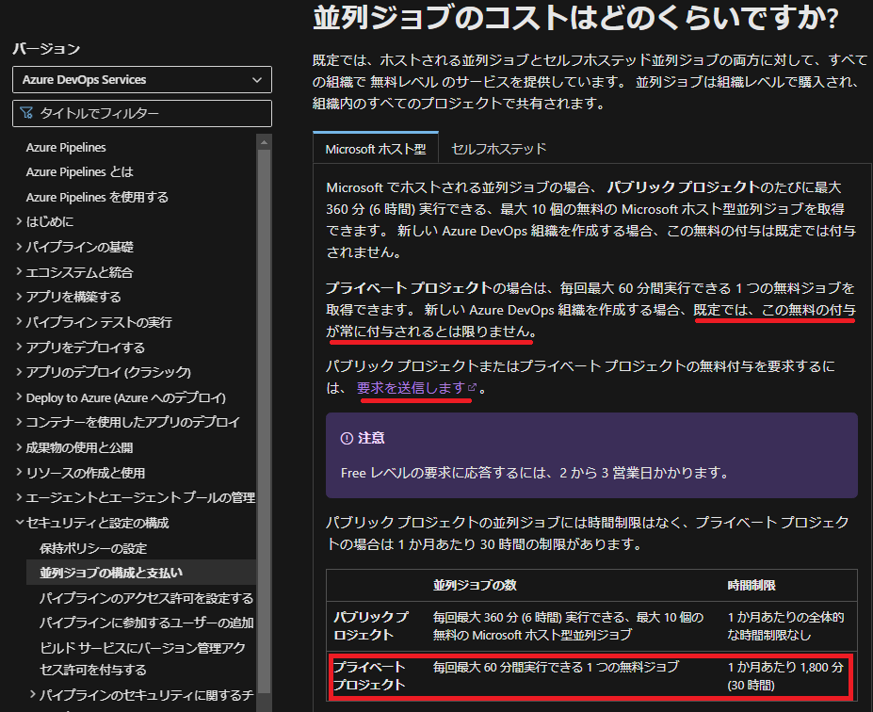
Task: Switch to the Microsoft ホスト型 tab
Action: tap(376, 149)
